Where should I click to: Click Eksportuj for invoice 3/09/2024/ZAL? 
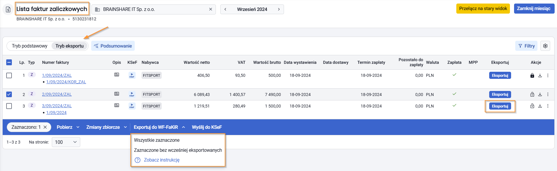500,106
